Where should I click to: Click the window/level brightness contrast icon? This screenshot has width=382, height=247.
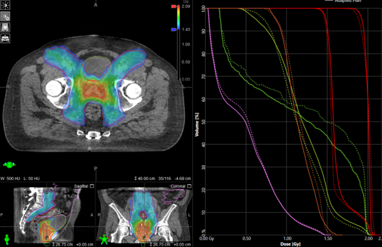tap(5, 5)
